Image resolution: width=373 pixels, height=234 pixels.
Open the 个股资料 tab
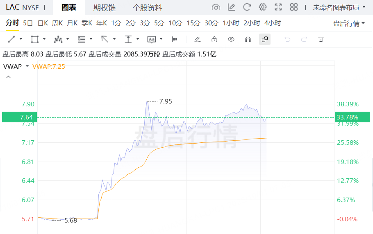tap(148, 8)
